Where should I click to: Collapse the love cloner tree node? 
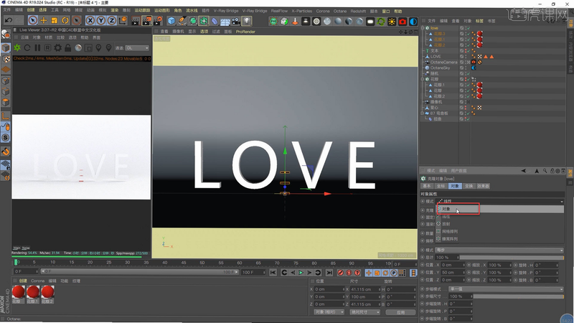tap(423, 28)
